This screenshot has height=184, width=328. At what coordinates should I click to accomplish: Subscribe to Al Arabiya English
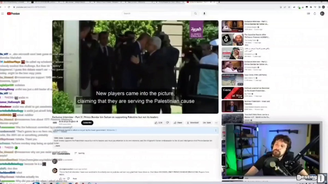87,123
